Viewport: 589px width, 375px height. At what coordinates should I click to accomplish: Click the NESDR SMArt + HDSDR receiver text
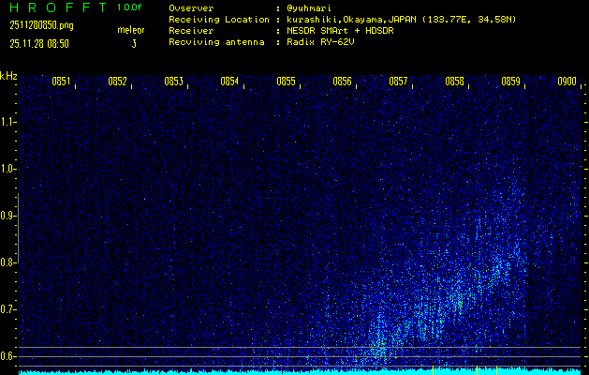click(x=334, y=30)
